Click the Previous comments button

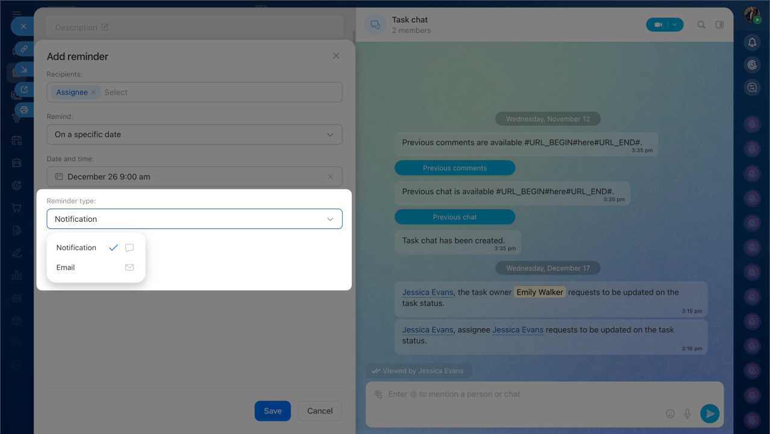[455, 168]
